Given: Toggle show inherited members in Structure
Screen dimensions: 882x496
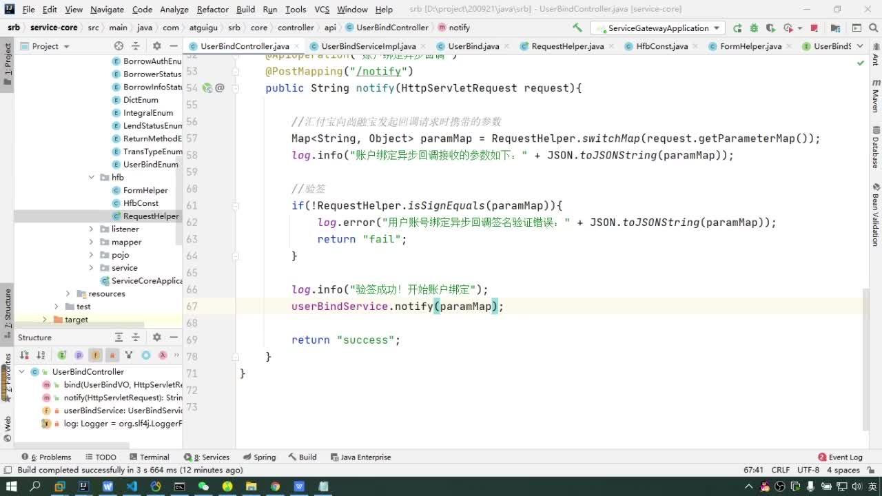Looking at the screenshot, I should [x=62, y=355].
